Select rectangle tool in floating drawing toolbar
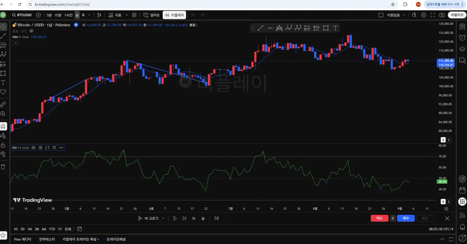 point(326,28)
